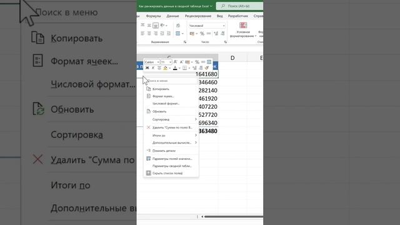The width and height of the screenshot is (400, 225).
Task: Click decrease indent icon in ribbon
Action: [162, 33]
